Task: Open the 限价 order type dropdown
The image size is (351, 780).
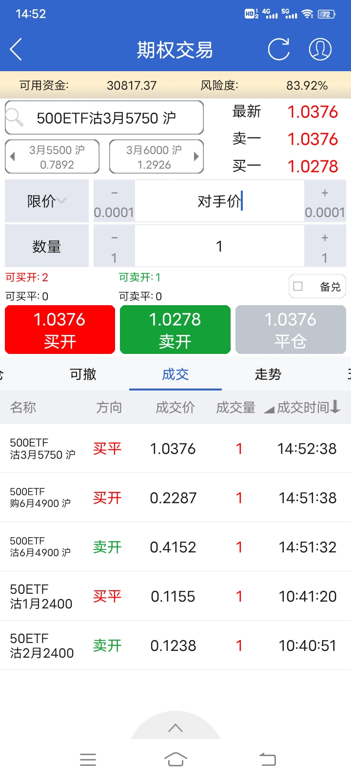Action: 47,201
